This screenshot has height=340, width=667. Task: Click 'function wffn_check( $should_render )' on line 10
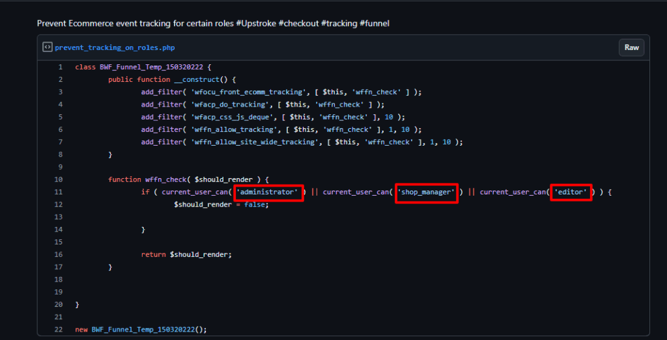(184, 179)
